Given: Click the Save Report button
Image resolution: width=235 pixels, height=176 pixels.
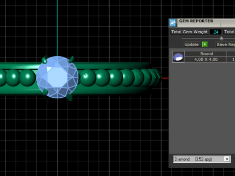Looking at the screenshot, I should click(x=225, y=44).
